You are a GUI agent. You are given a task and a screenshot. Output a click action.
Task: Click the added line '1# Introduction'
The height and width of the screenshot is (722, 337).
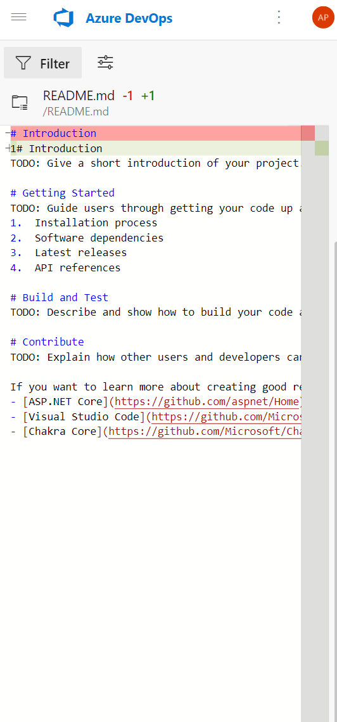pos(156,148)
